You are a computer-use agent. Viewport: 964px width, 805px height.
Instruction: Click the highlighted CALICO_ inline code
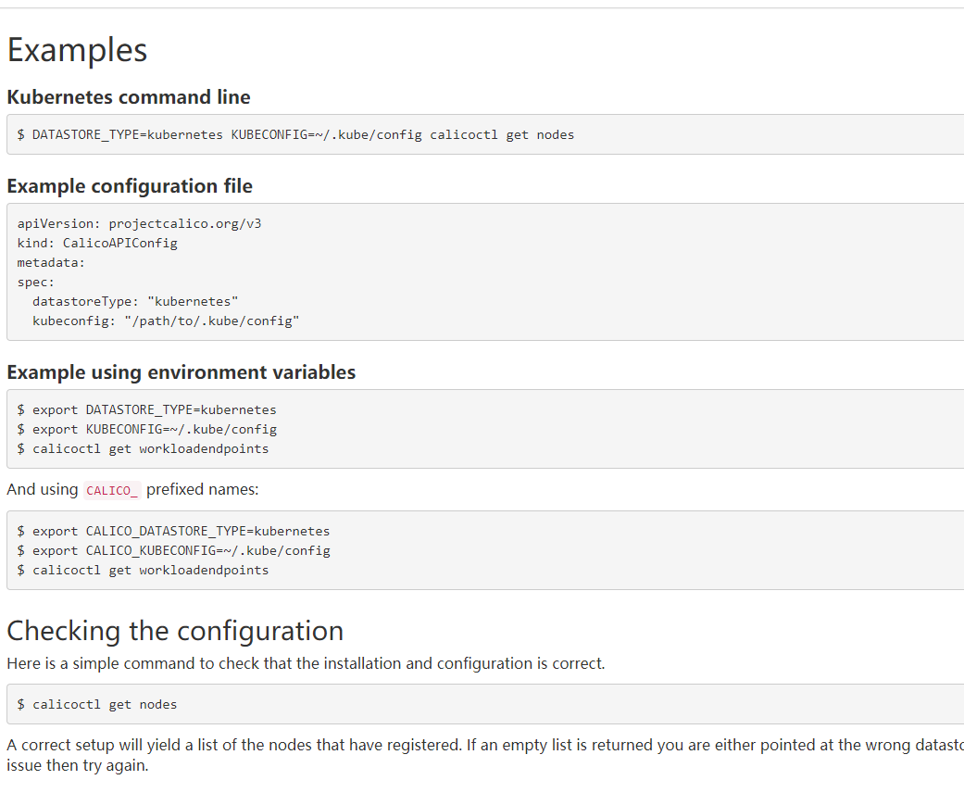[x=112, y=491]
